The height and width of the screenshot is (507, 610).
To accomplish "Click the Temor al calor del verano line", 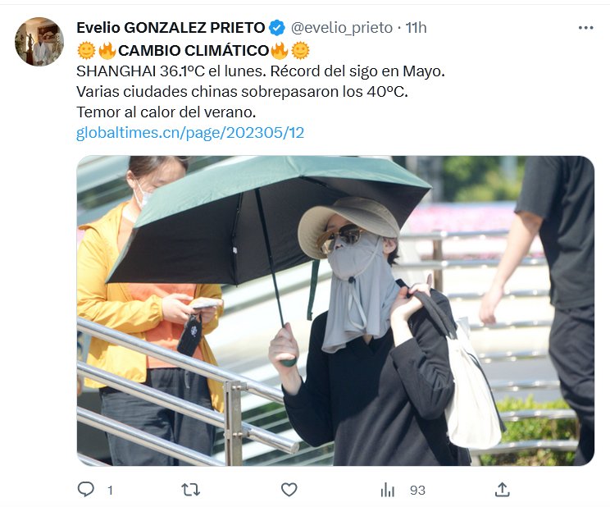I will pyautogui.click(x=166, y=112).
